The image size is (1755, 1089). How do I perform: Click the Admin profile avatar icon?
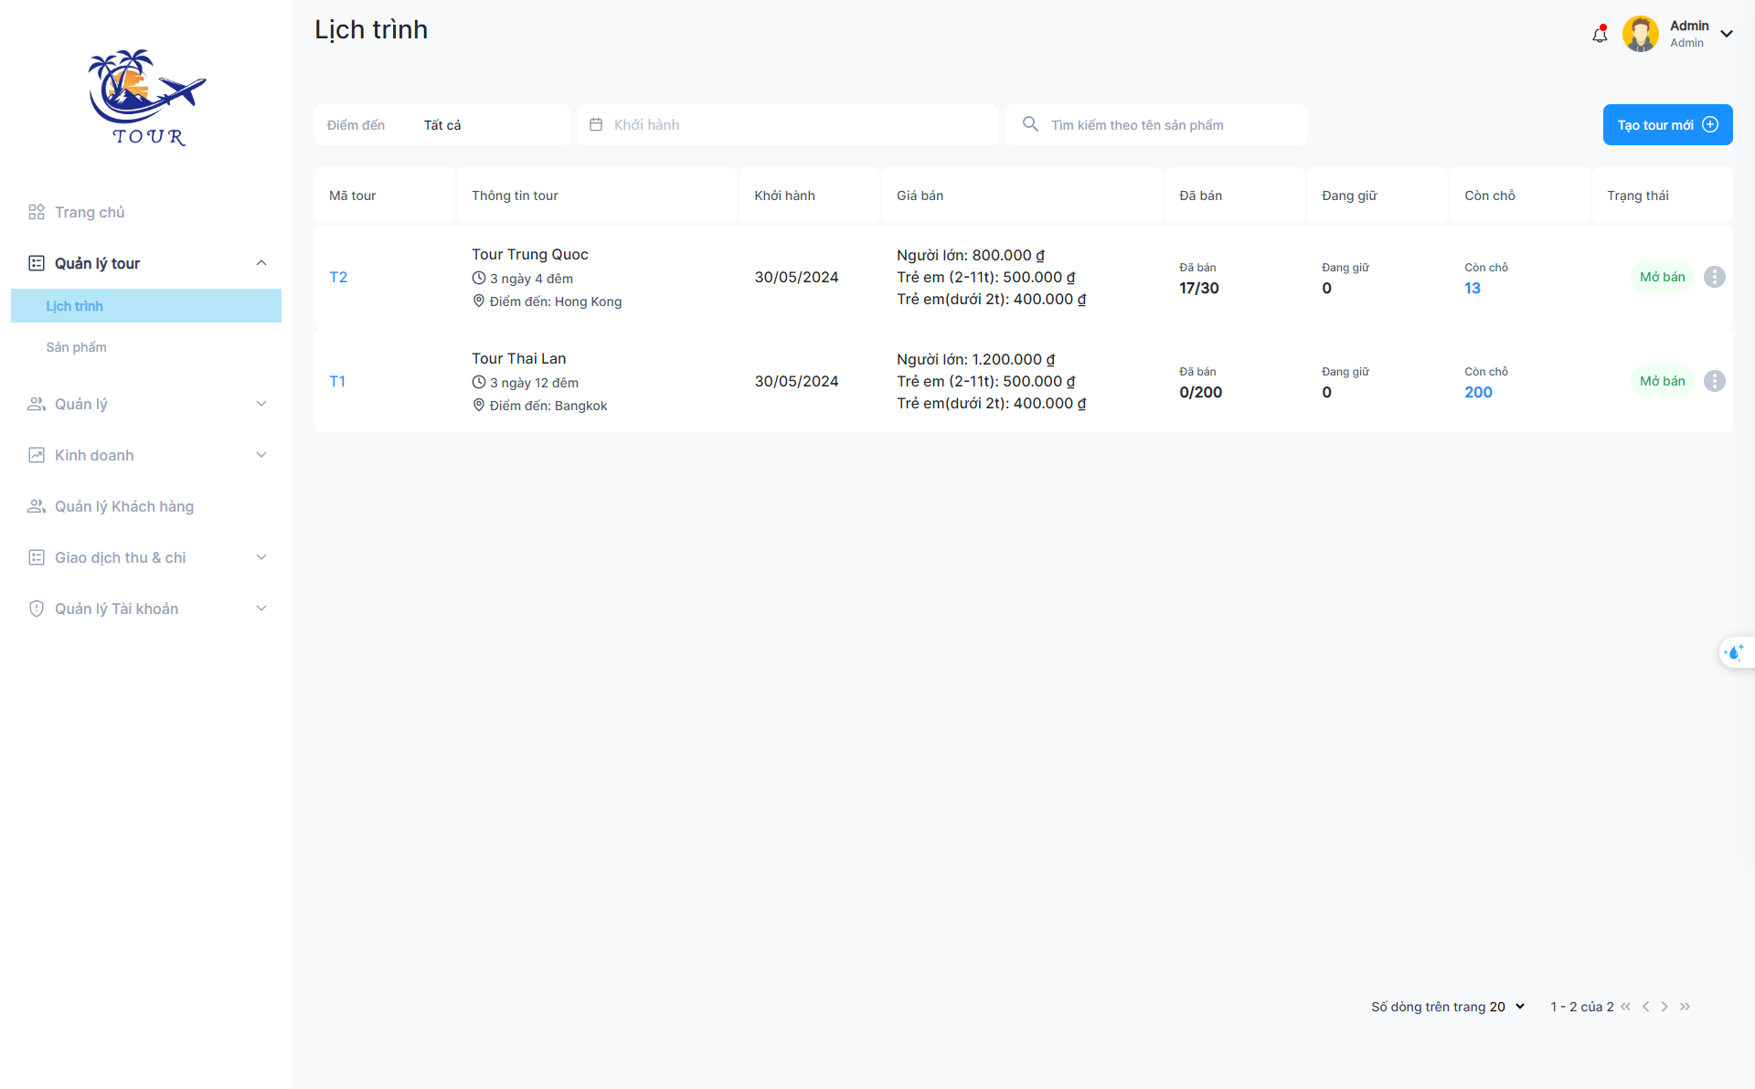[x=1641, y=34]
